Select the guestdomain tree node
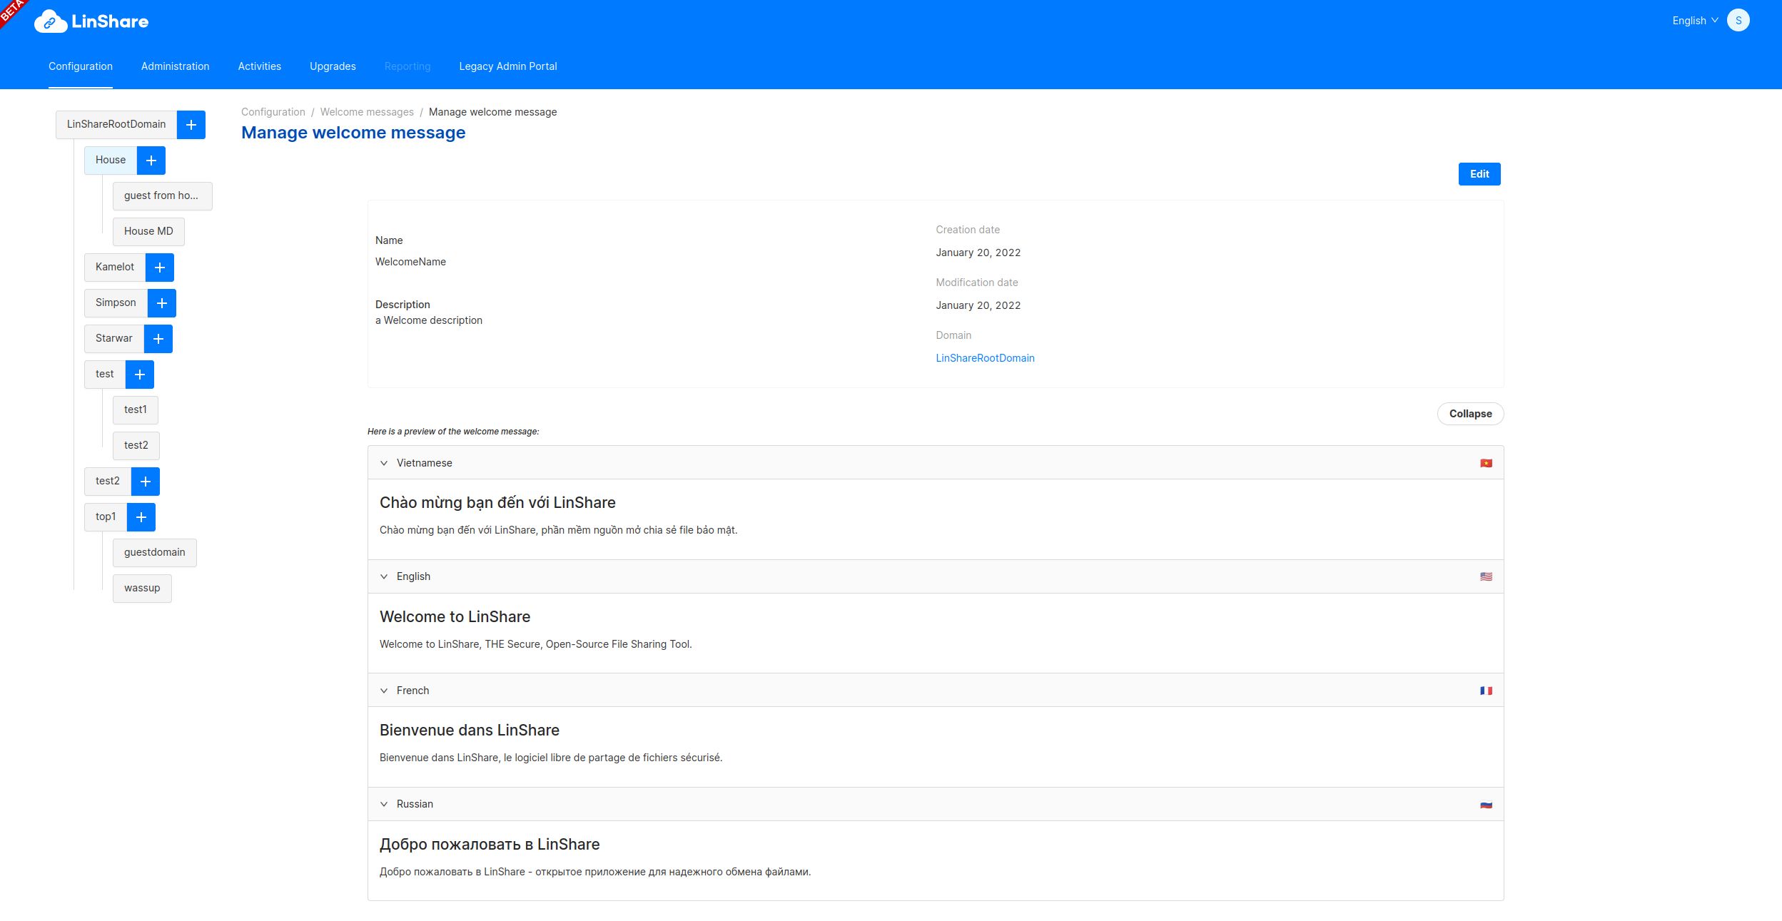 click(x=154, y=553)
